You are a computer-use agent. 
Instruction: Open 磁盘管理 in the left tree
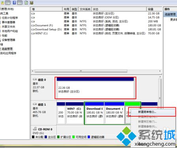[x=7, y=49]
